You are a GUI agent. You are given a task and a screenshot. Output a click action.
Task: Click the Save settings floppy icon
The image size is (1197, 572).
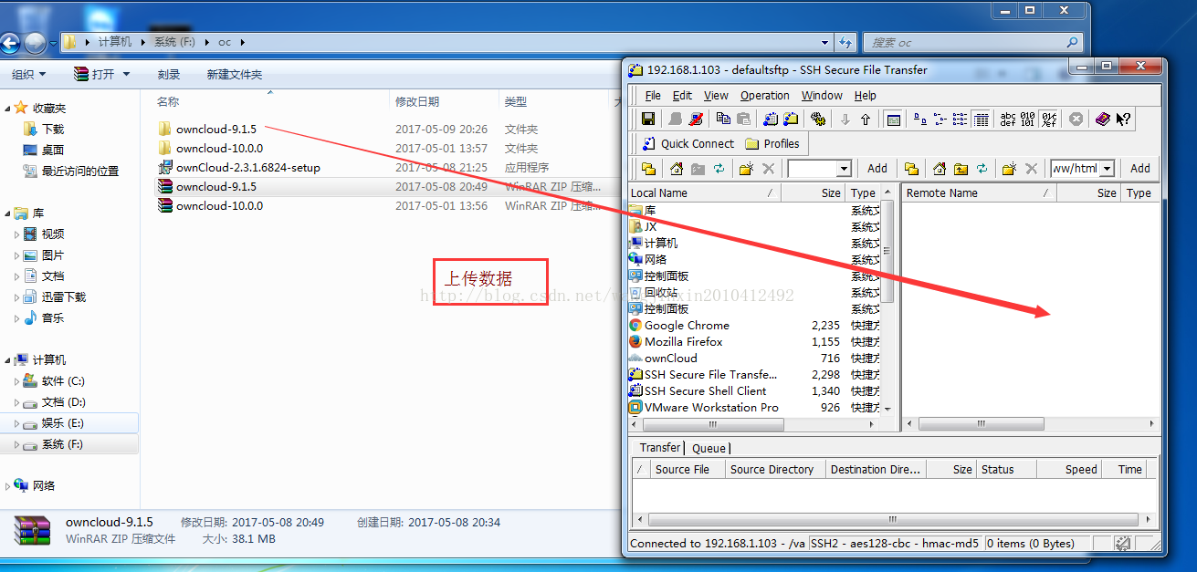click(x=648, y=120)
